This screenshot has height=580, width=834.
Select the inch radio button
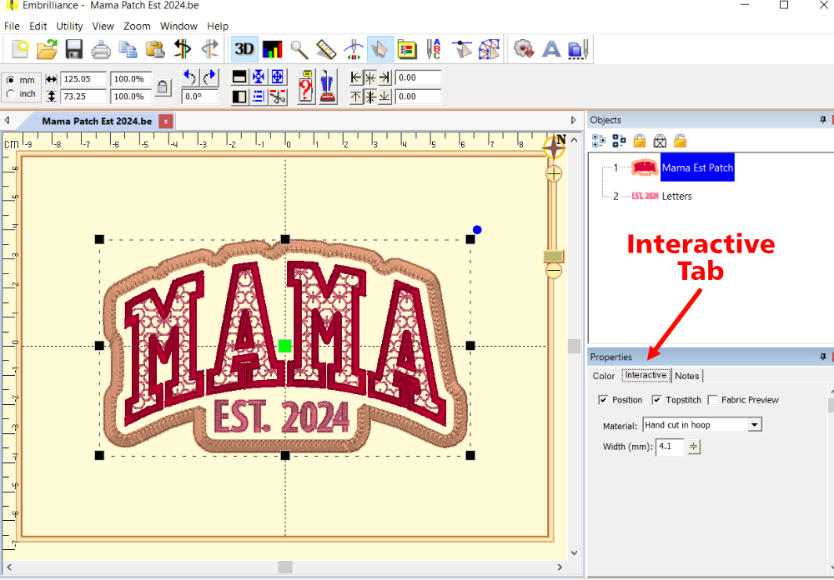(10, 94)
